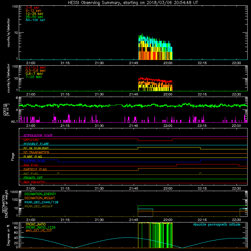Click the 21:00 tick label under the decimation plot
This screenshot has width=251, height=251.
[x=31, y=220]
